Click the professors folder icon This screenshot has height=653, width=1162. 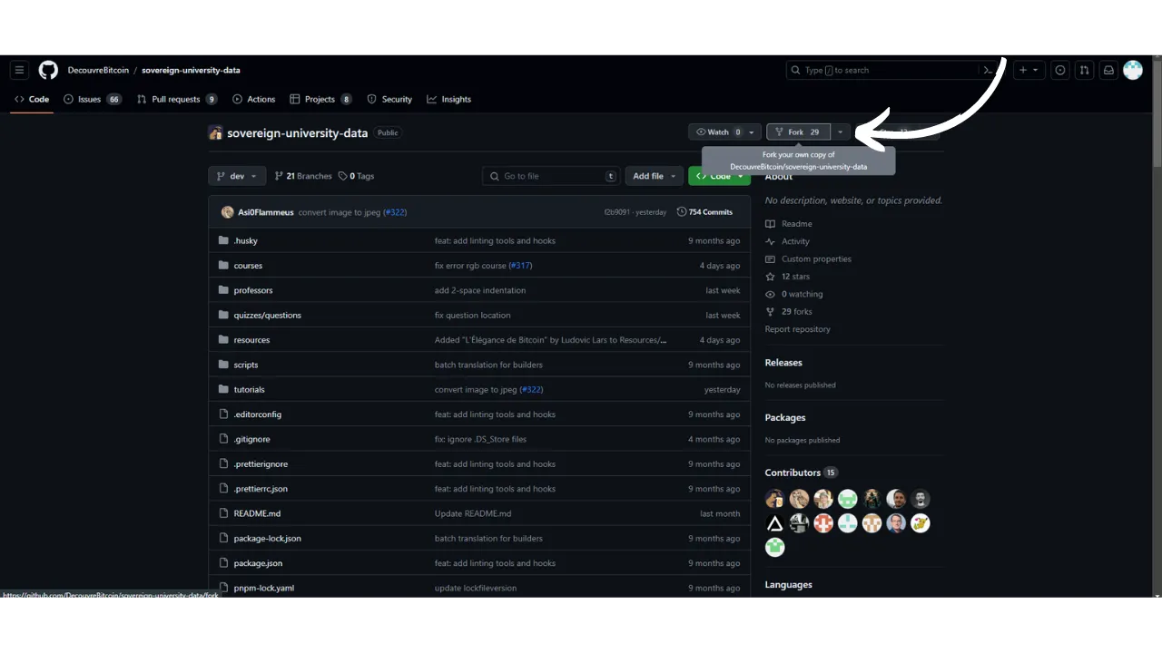tap(224, 290)
